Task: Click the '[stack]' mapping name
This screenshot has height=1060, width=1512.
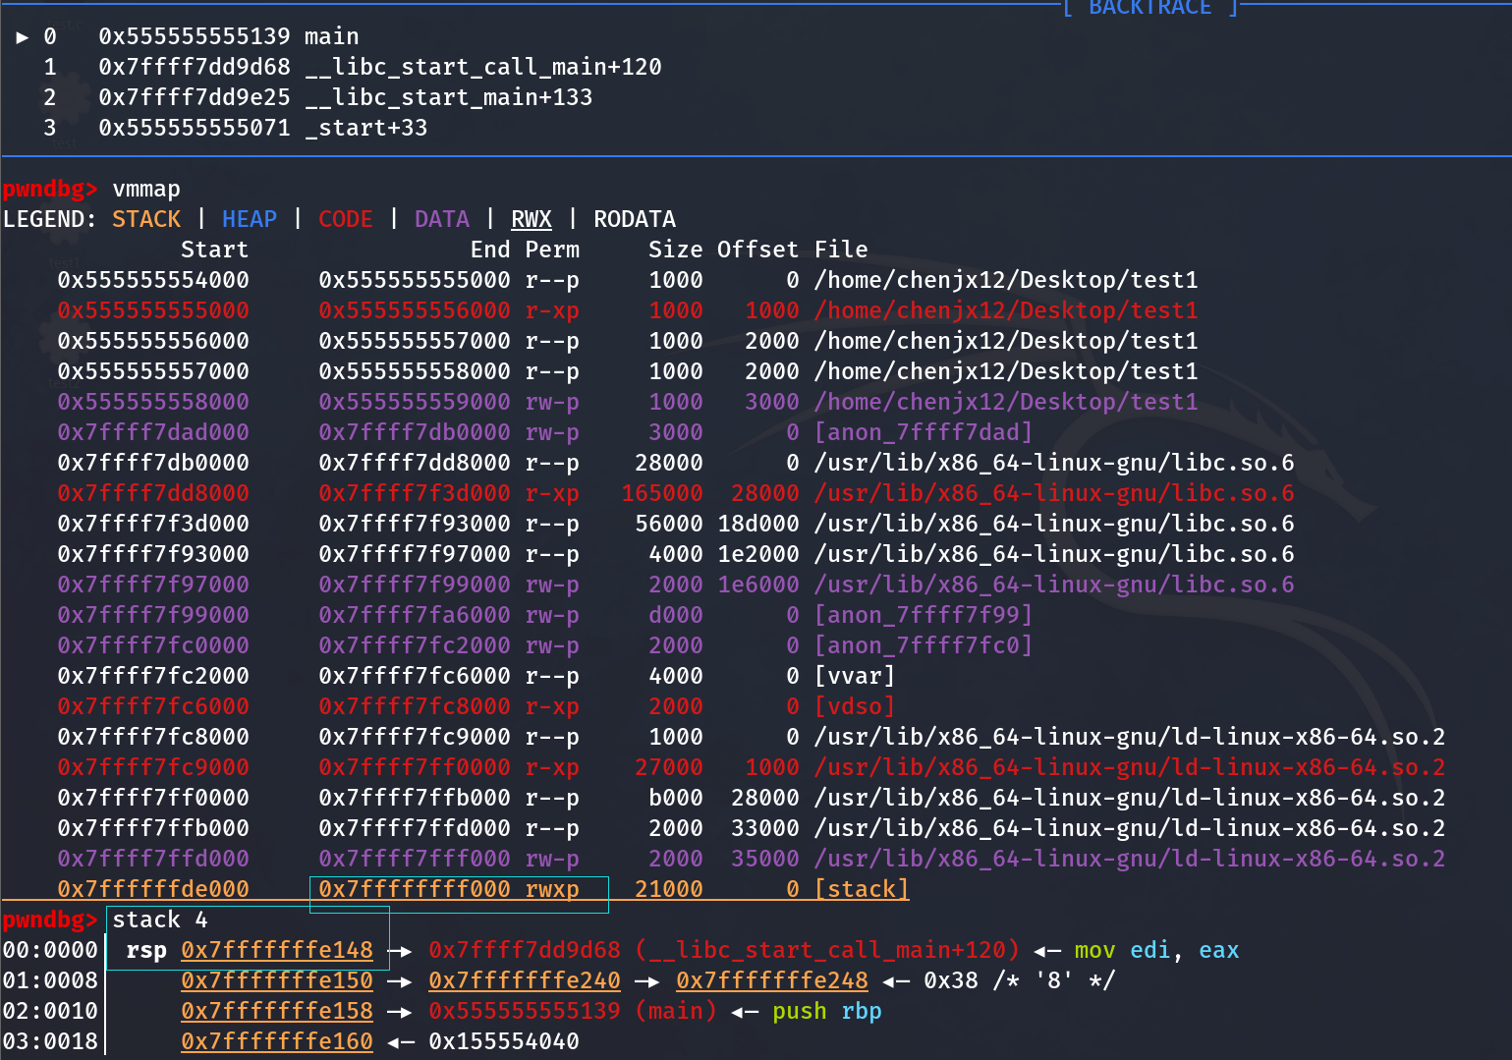Action: pos(862,889)
